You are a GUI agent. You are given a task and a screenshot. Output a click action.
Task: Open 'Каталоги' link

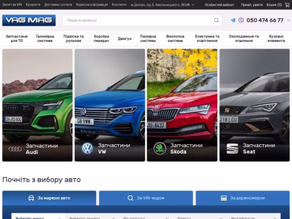pos(33,5)
